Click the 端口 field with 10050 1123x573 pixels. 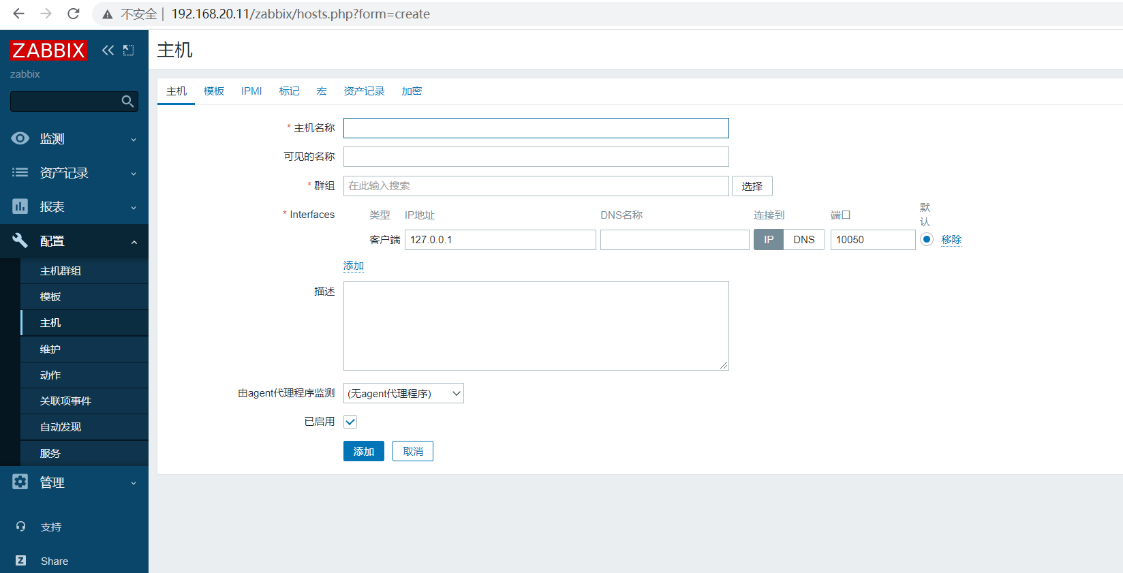pos(873,240)
